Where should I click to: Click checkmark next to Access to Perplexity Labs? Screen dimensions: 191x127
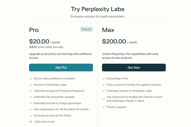coord(31,85)
